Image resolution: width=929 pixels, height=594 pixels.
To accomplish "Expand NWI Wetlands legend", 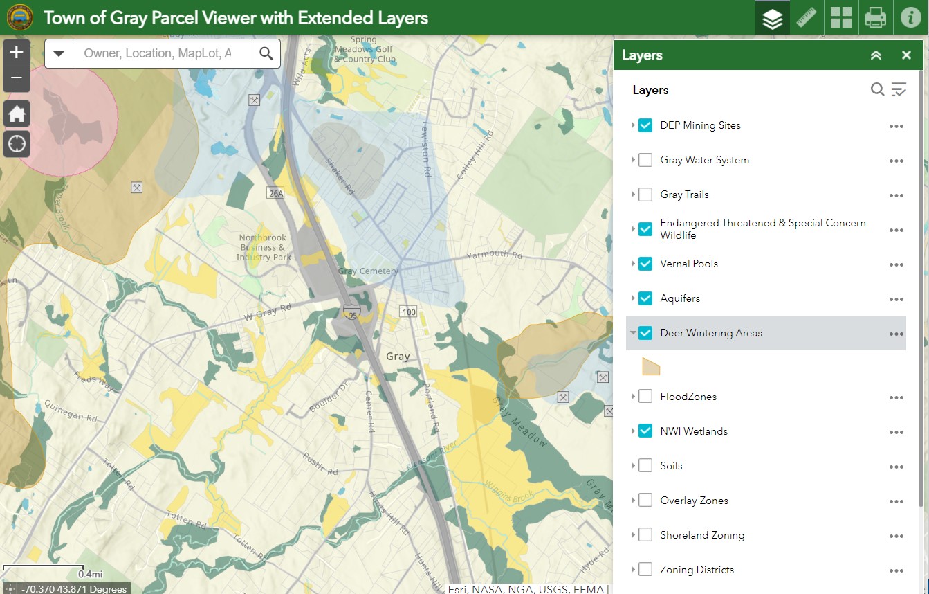I will click(633, 431).
